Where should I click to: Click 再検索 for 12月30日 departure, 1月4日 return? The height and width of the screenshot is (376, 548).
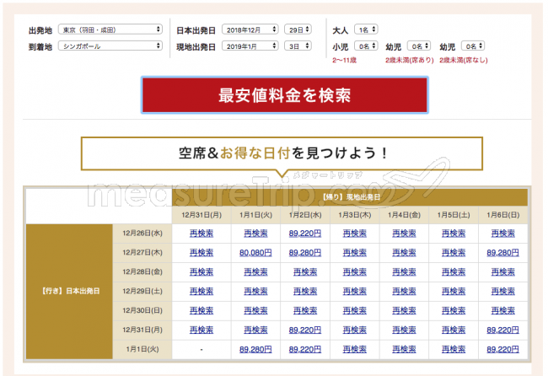(x=404, y=310)
